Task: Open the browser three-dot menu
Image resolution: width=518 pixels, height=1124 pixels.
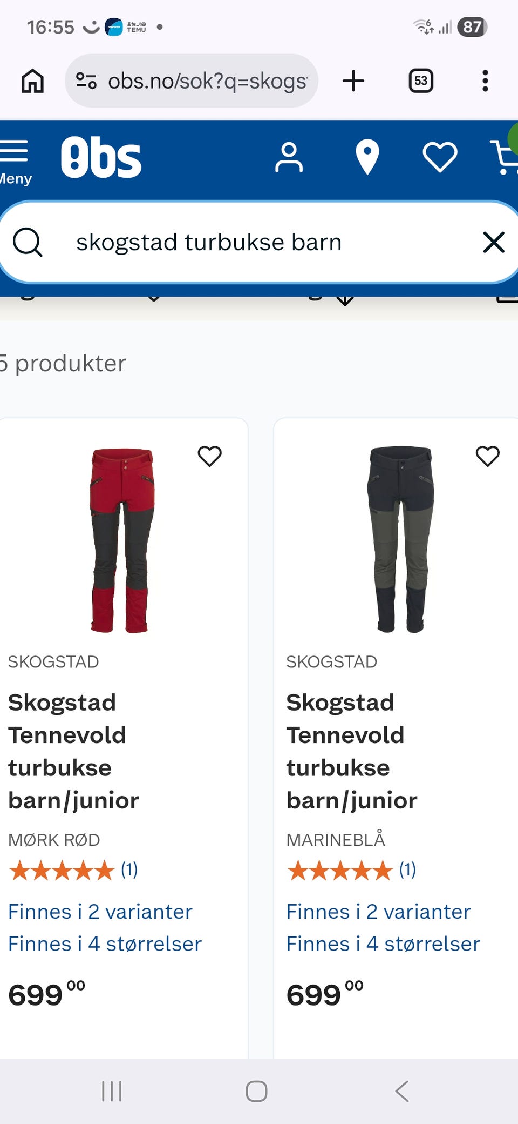Action: [x=485, y=81]
